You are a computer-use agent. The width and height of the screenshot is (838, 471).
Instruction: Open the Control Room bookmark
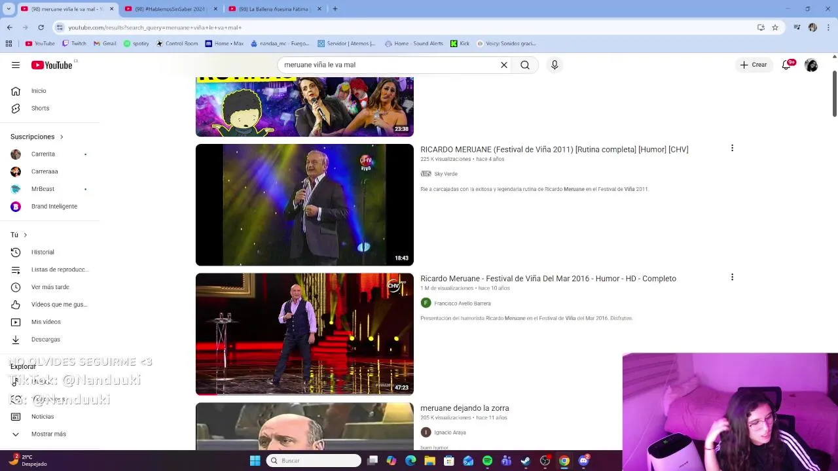177,44
